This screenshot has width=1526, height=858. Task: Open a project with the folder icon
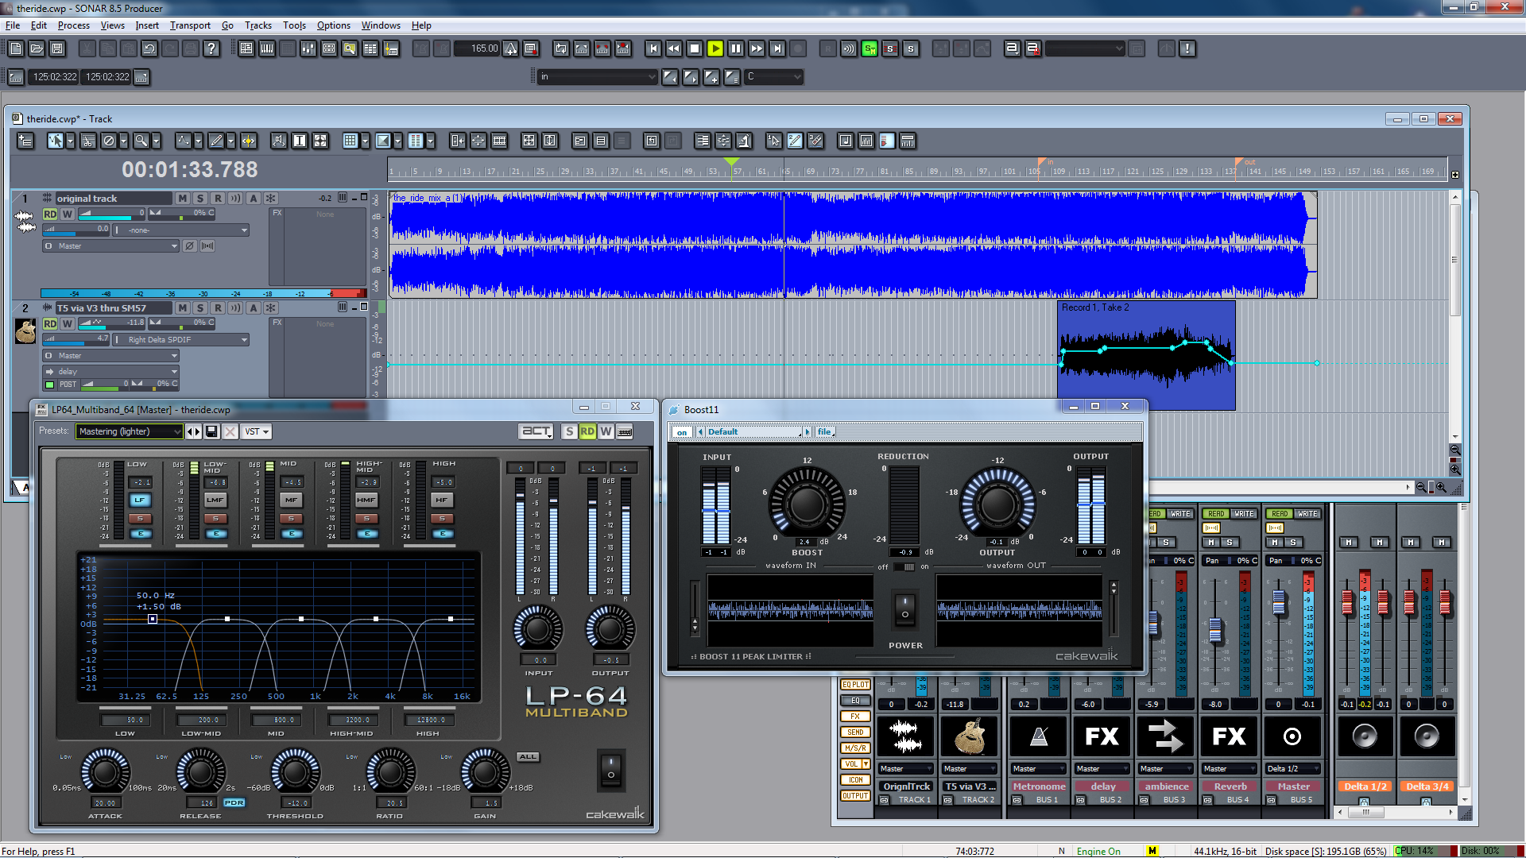coord(37,48)
